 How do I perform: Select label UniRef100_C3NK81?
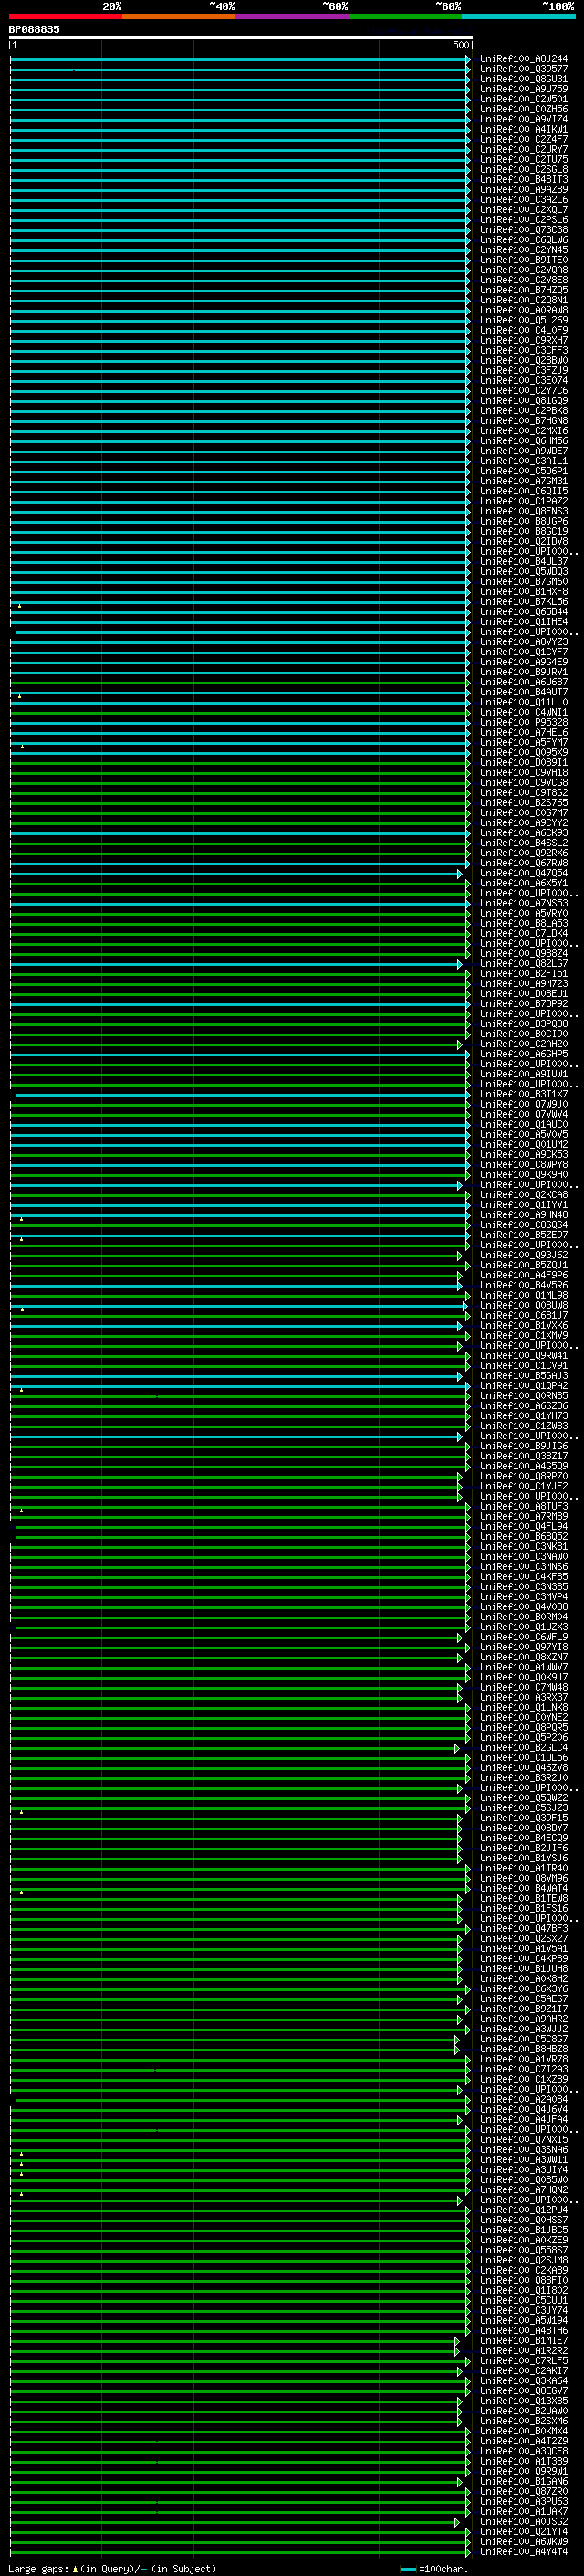tap(524, 1547)
